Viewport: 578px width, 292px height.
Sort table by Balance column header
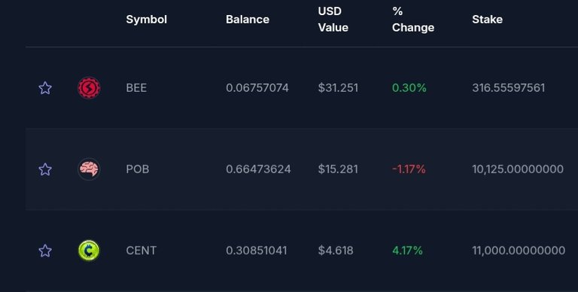coord(248,19)
